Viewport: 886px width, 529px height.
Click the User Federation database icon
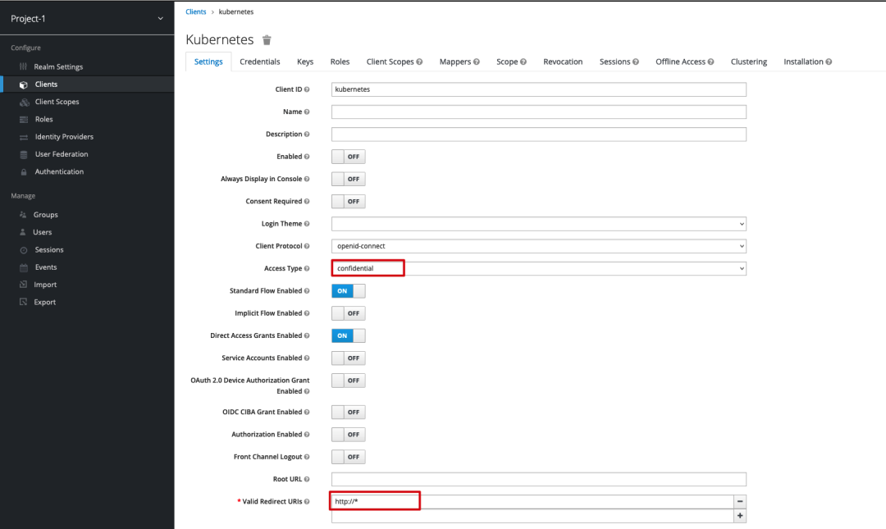coord(23,154)
